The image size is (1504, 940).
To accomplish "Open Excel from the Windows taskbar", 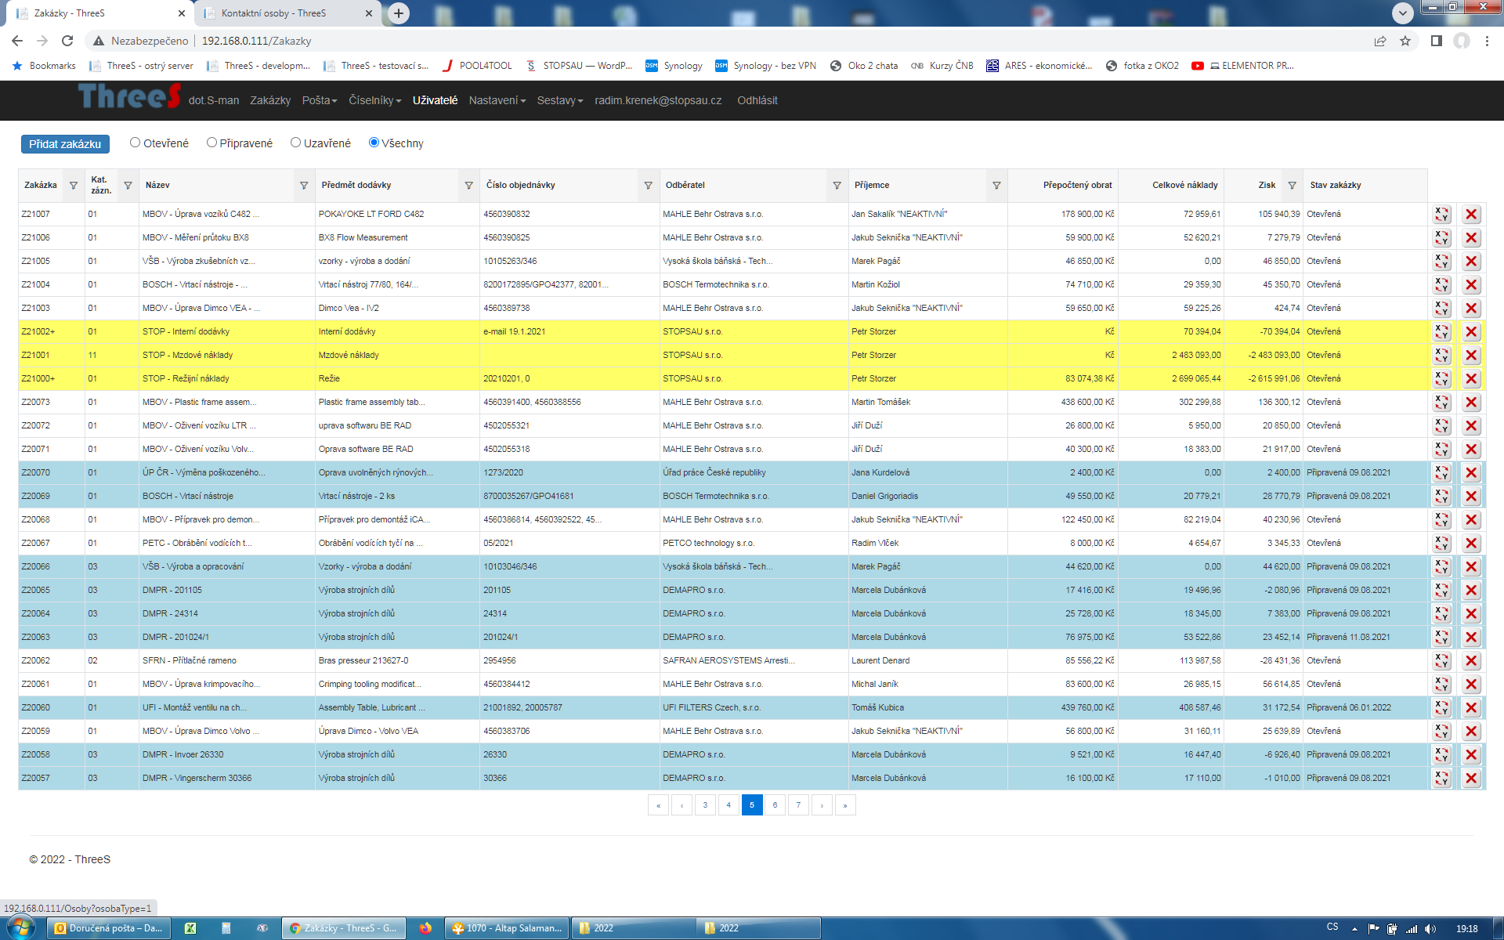I will (x=190, y=928).
